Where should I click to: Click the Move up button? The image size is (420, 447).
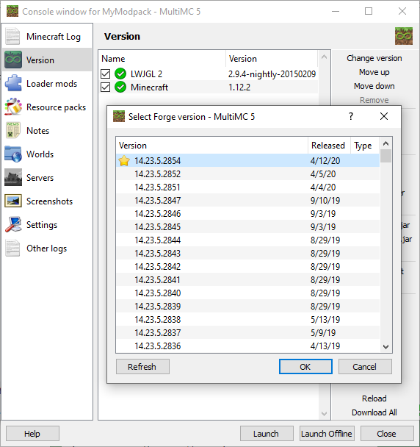pos(374,72)
